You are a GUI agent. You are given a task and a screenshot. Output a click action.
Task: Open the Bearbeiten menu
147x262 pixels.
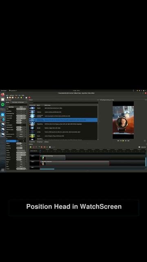(x=12, y=95)
